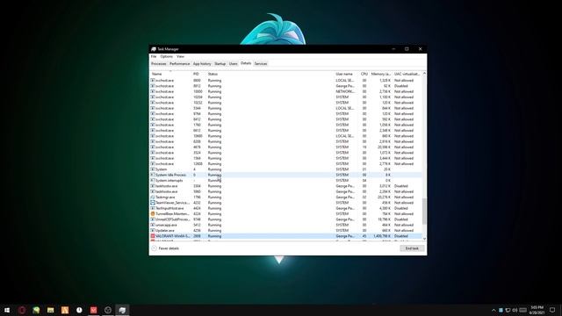
Task: Switch to the Startup tab
Action: (220, 64)
